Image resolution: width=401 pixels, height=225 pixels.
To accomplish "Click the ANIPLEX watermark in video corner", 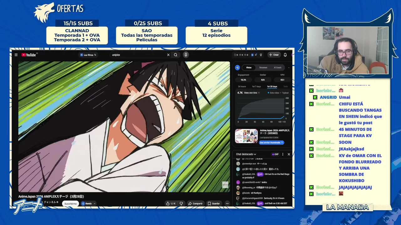I will pyautogui.click(x=225, y=185).
